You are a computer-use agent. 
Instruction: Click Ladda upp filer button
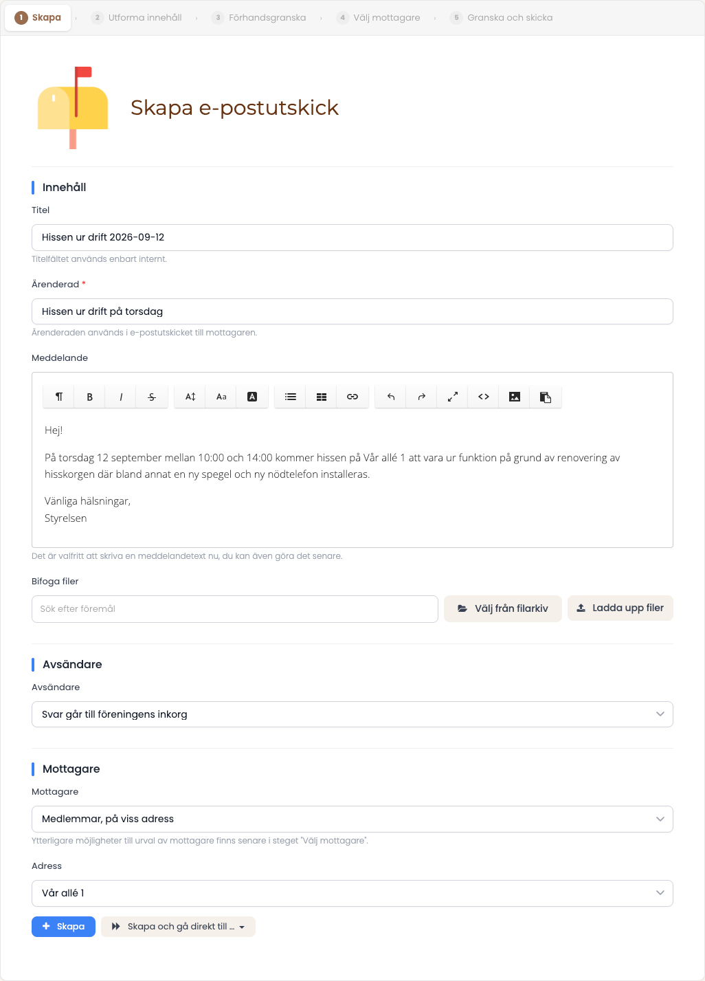click(x=620, y=608)
